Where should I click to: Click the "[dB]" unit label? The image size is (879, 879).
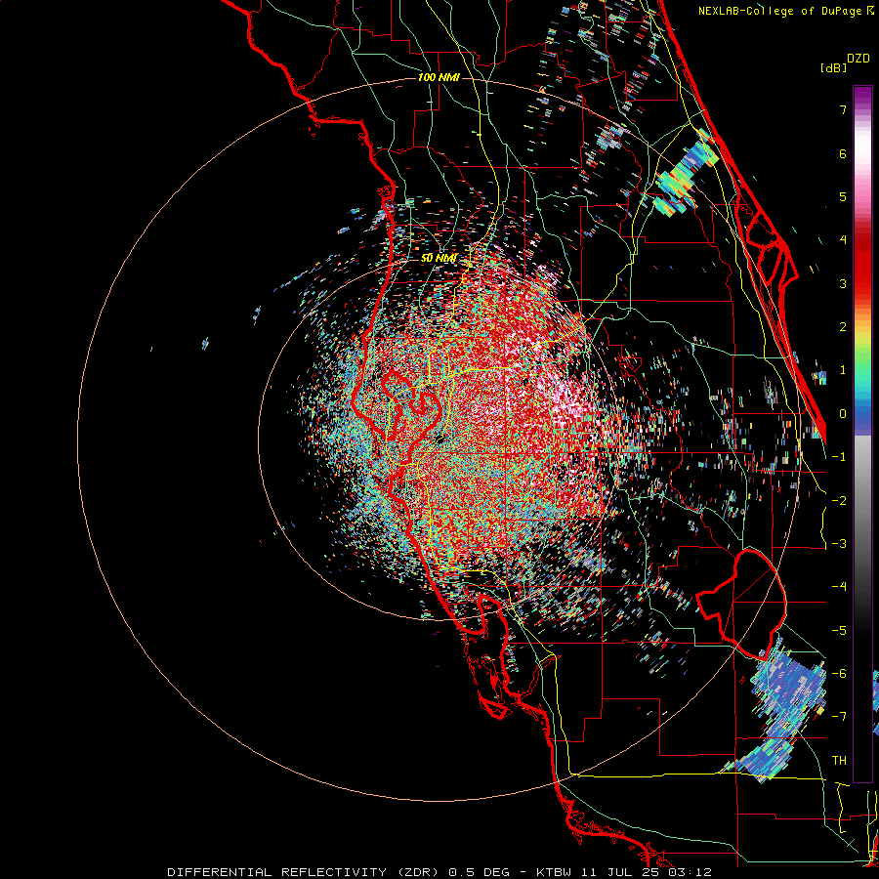(x=833, y=67)
